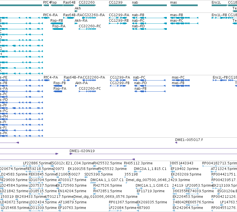Open the EK226453.5prime EST label
Image resolution: width=237 pixels, height=212 pixels.
(x=188, y=197)
